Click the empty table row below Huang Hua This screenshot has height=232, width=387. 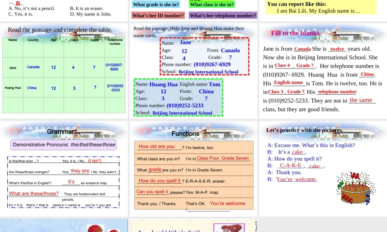[64, 104]
